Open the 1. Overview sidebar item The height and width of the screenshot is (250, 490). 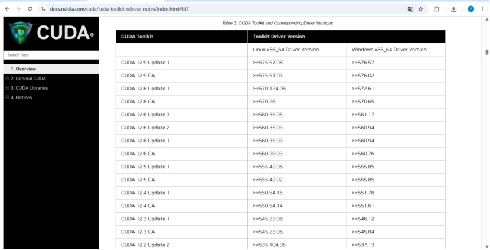51,69
